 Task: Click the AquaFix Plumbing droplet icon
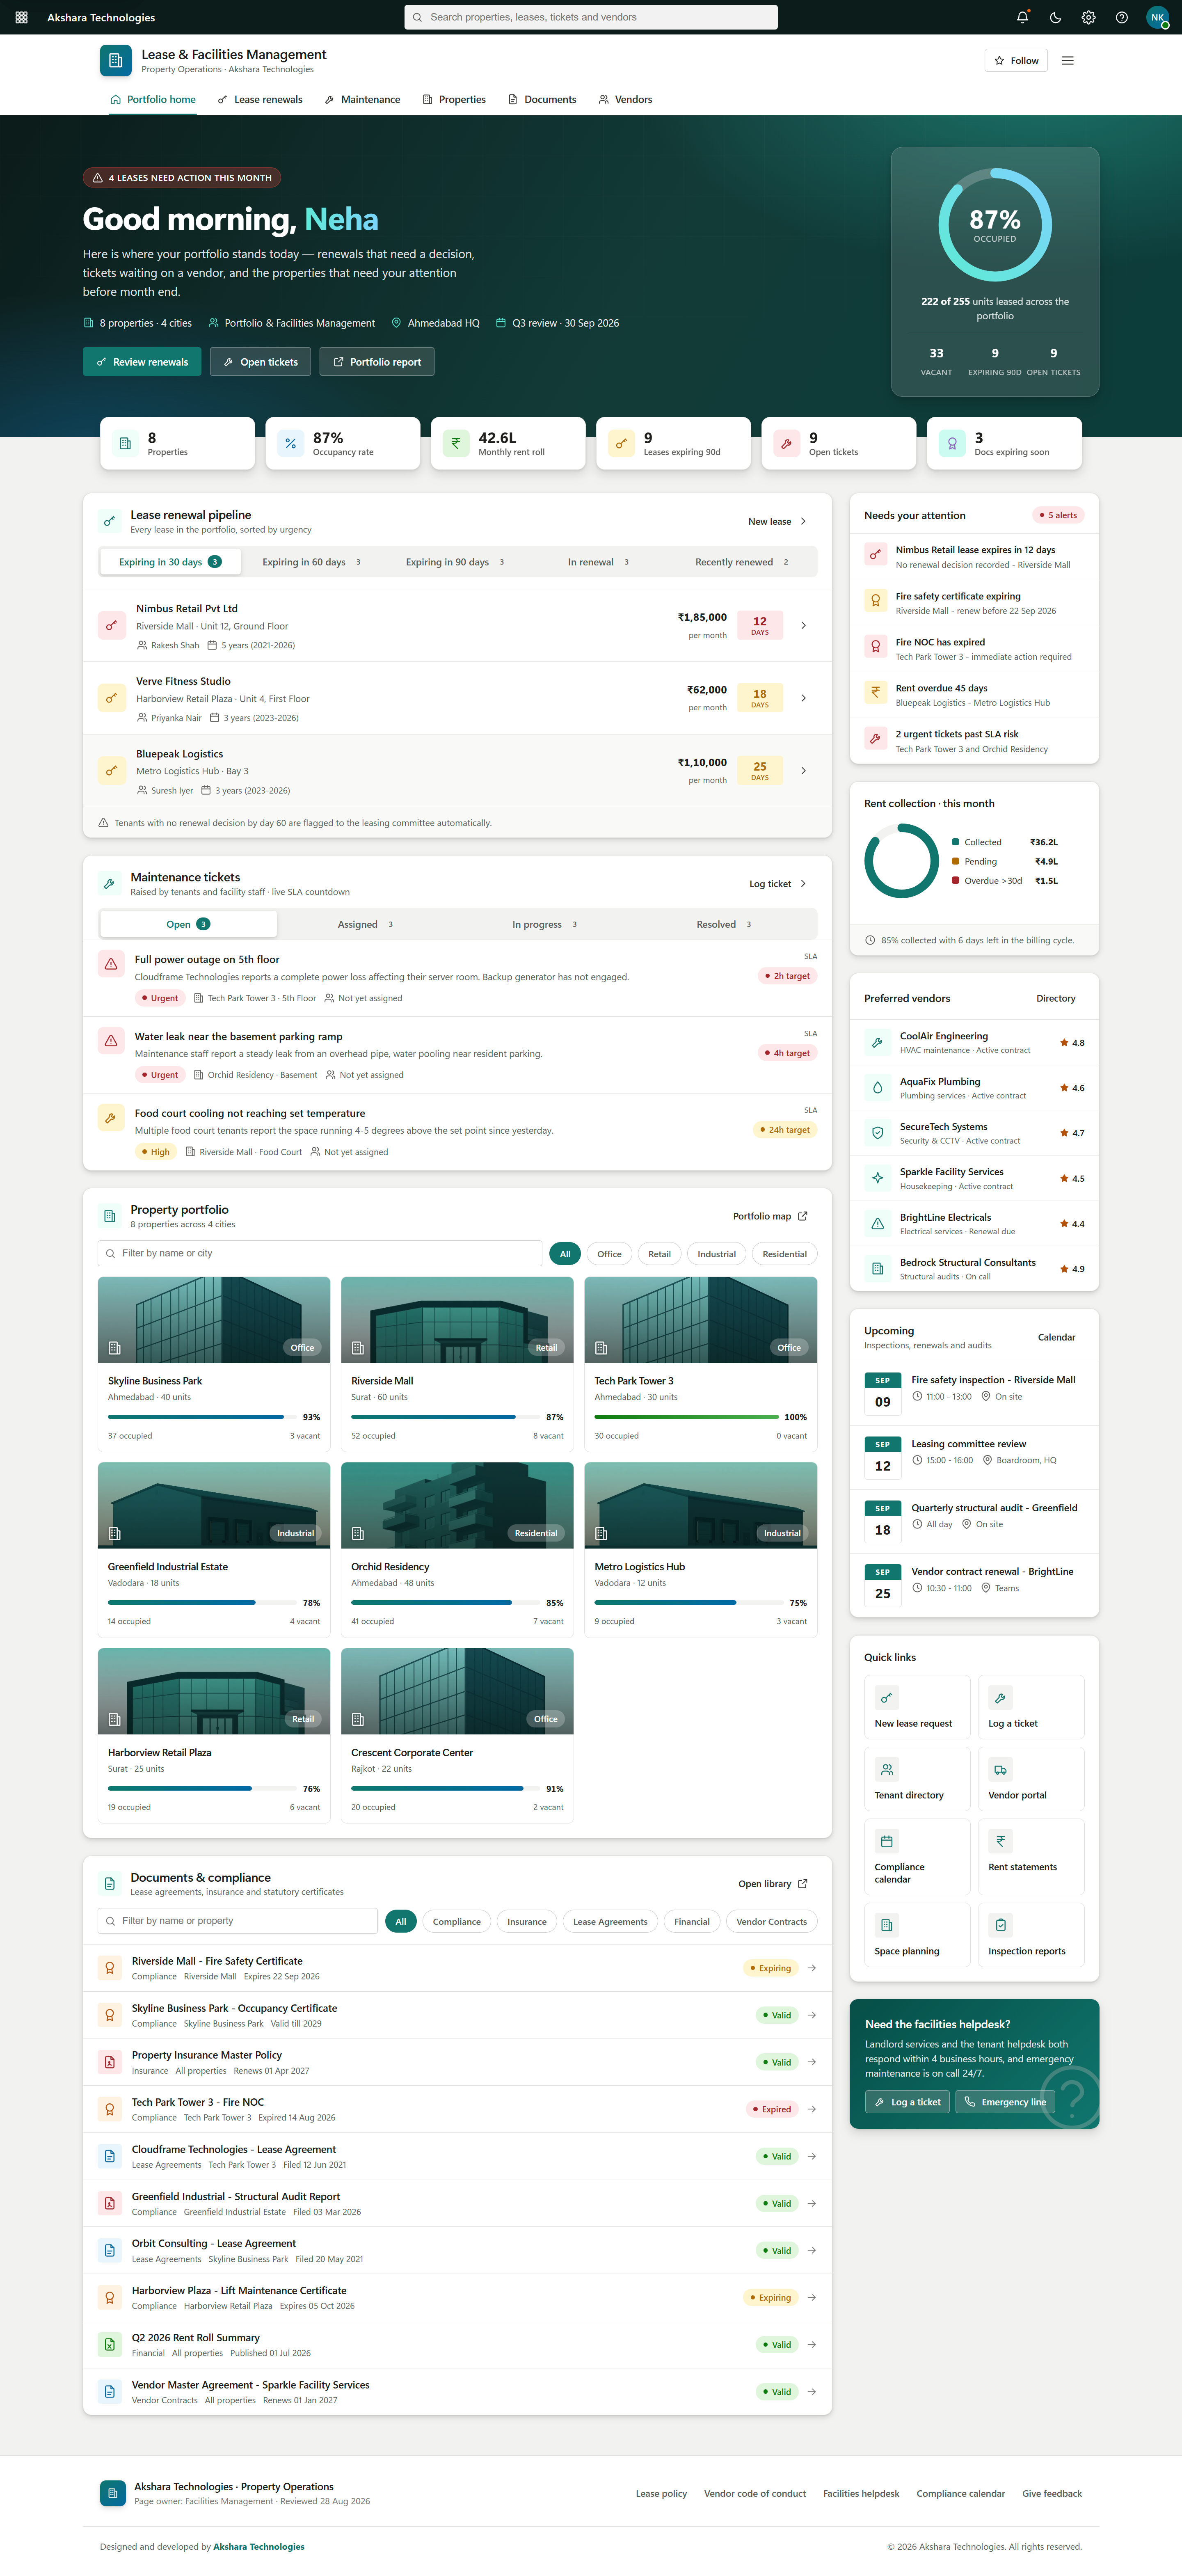(x=877, y=1088)
